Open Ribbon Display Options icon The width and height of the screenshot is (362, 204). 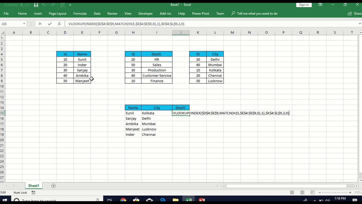click(x=320, y=5)
